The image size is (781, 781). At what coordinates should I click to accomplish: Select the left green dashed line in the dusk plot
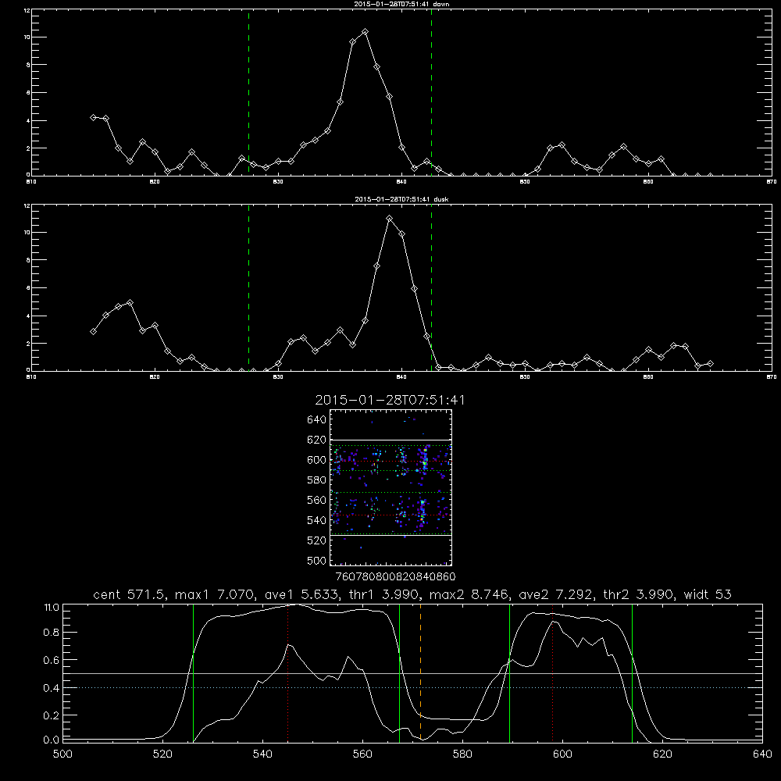click(x=248, y=287)
